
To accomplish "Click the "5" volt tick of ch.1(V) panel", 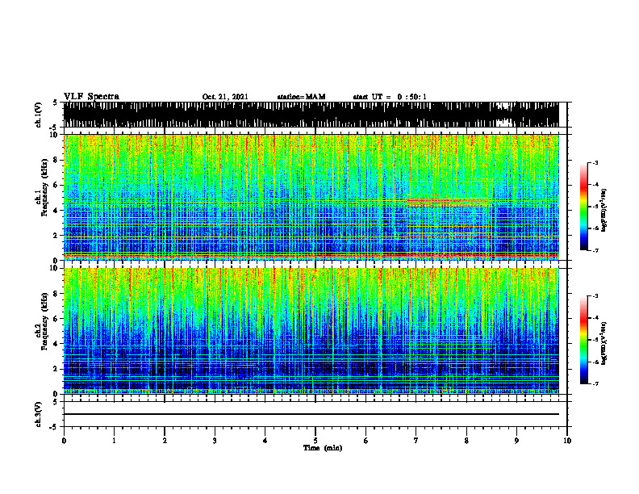I will click(56, 103).
